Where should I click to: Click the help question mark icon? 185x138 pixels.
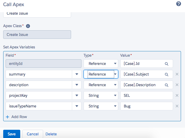tap(179, 4)
